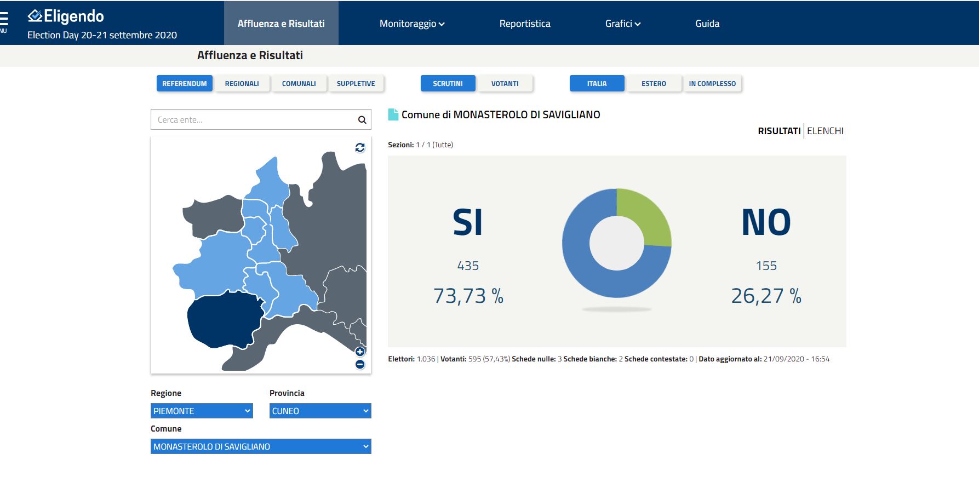Viewport: 979px width, 500px height.
Task: Click the Cerca ente search field
Action: click(x=252, y=120)
